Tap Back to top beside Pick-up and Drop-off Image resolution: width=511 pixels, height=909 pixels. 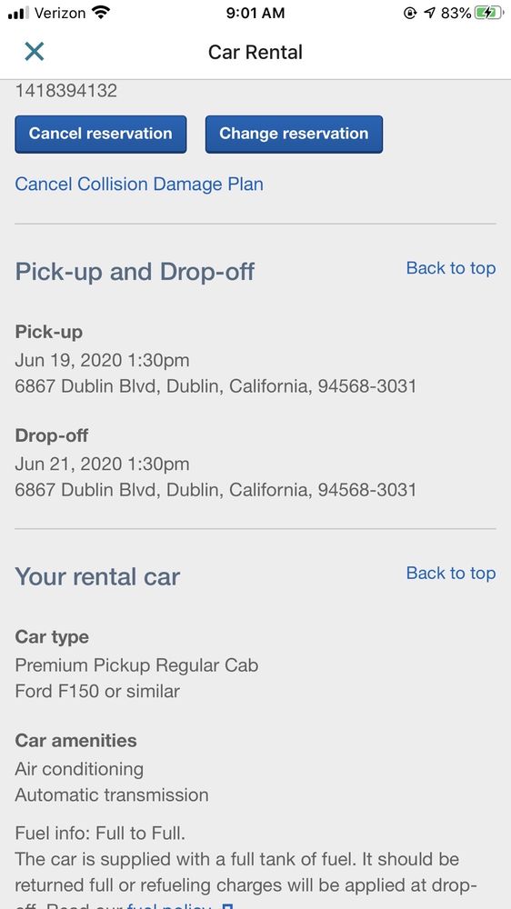coord(451,268)
